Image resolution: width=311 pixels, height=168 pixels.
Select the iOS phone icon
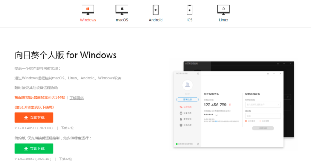(189, 10)
